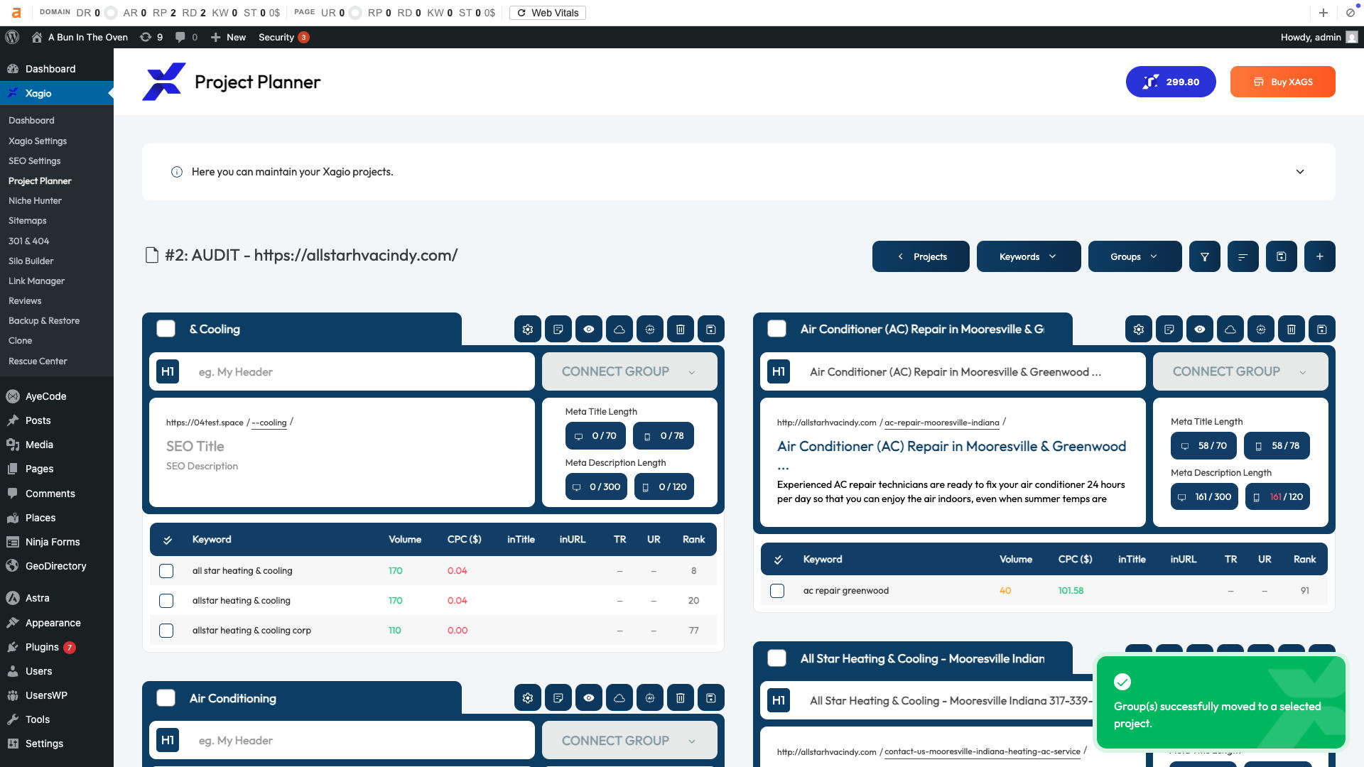
Task: Click H1 input in & Cooling group
Action: [362, 371]
